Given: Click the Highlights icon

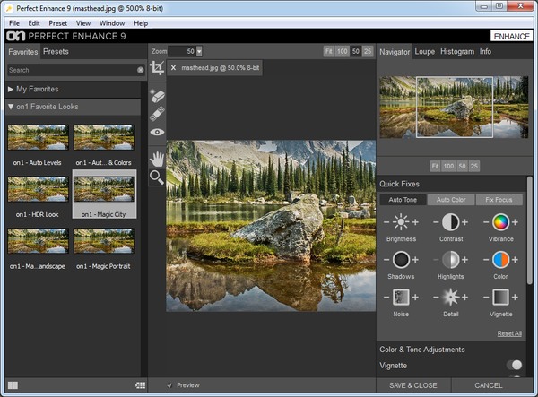Looking at the screenshot, I should point(450,260).
